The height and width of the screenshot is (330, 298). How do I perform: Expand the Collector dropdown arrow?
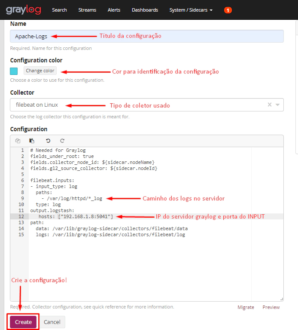pos(277,105)
